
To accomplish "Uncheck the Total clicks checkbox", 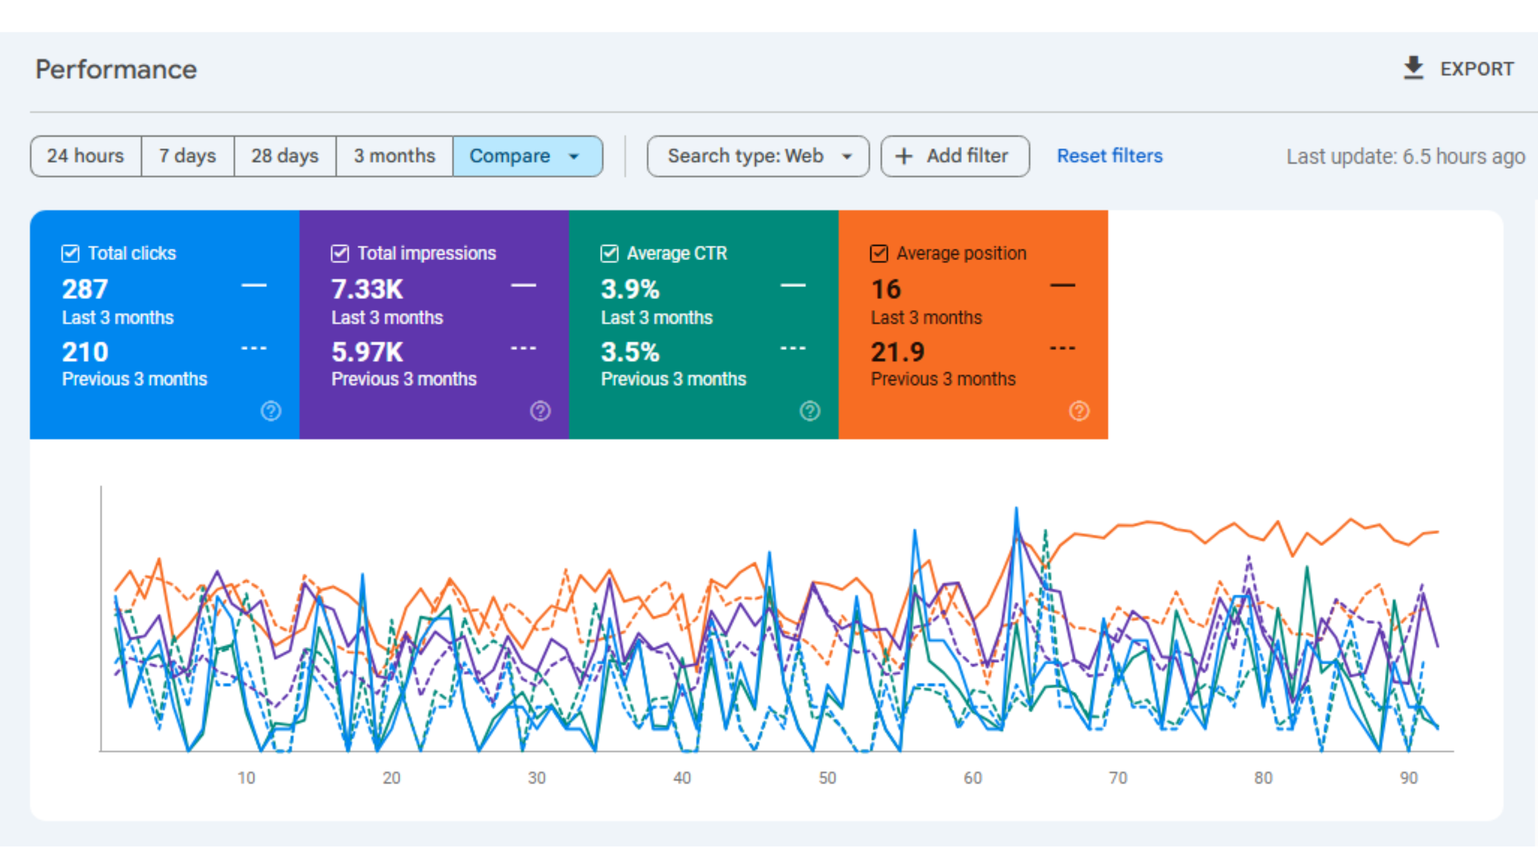I will tap(70, 253).
